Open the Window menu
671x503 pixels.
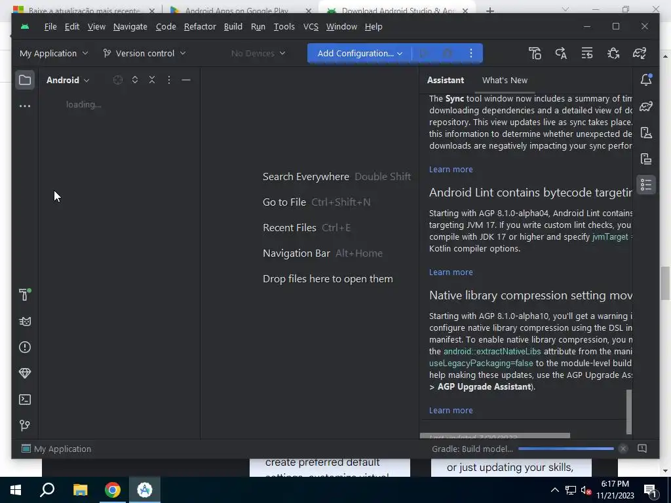(x=341, y=26)
